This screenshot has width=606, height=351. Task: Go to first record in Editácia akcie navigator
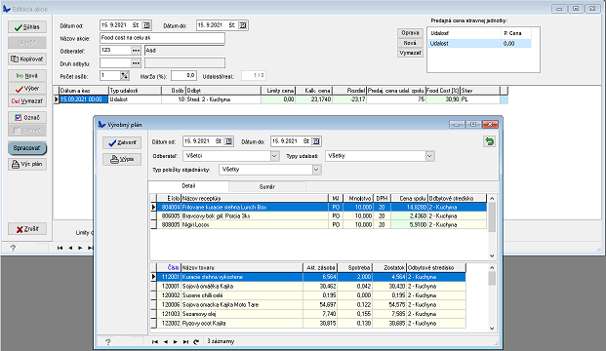point(60,248)
